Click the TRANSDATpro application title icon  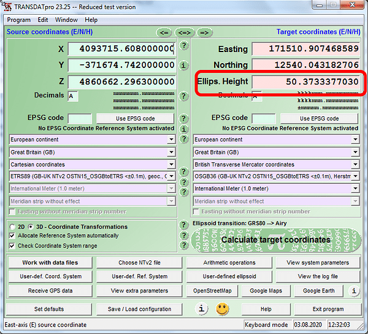tap(7, 6)
